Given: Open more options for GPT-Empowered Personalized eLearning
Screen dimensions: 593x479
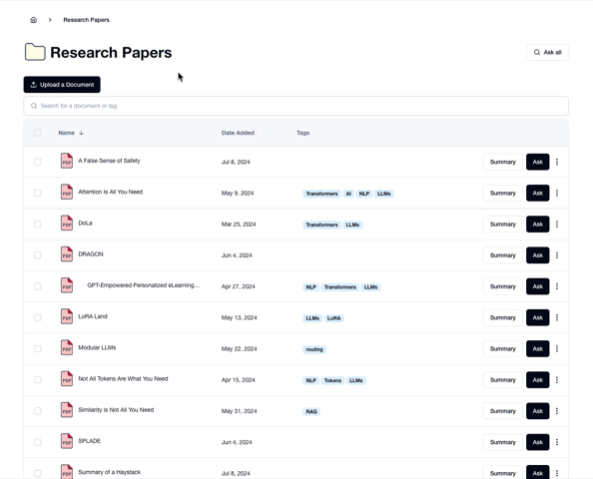Looking at the screenshot, I should tap(557, 286).
